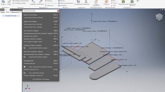This screenshot has width=165, height=92.
Task: Click the Зависимость (Constraint) icon
Action: (x=41, y=2)
